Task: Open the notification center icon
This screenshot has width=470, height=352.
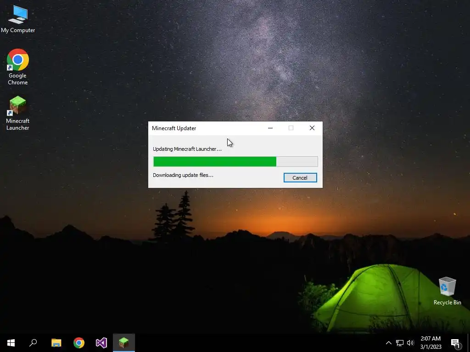Action: [x=456, y=343]
